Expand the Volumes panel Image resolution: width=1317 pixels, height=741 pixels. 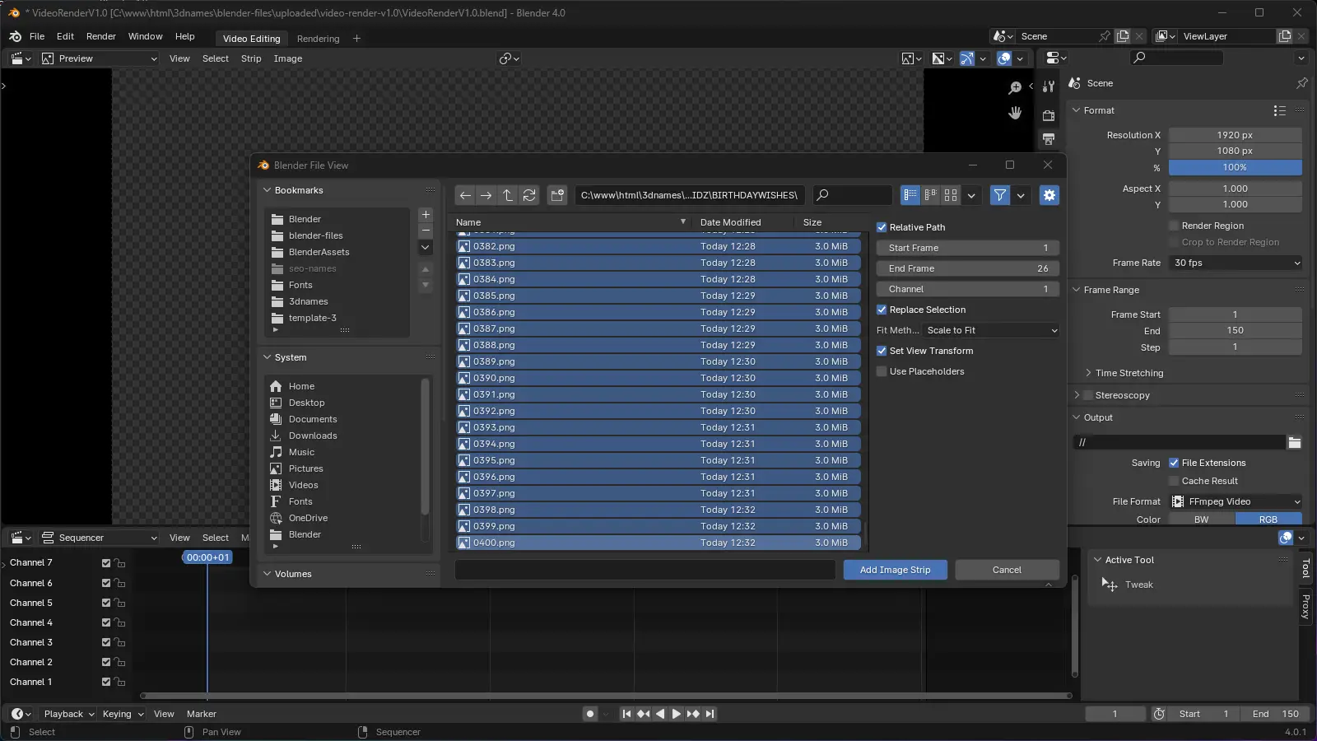pyautogui.click(x=268, y=574)
